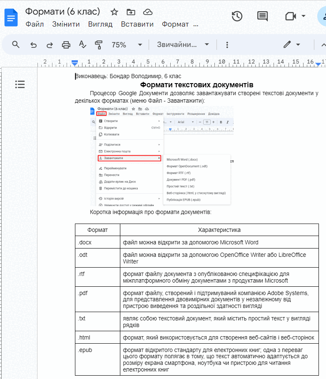This screenshot has height=379, width=326.
Task: Activate the paint format roller
Action: click(99, 45)
